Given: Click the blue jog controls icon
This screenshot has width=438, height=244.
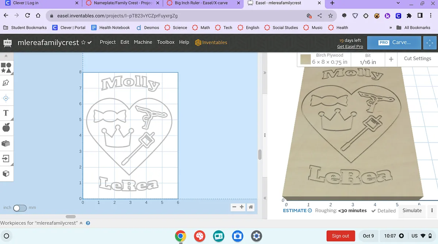Looking at the screenshot, I should 430,43.
